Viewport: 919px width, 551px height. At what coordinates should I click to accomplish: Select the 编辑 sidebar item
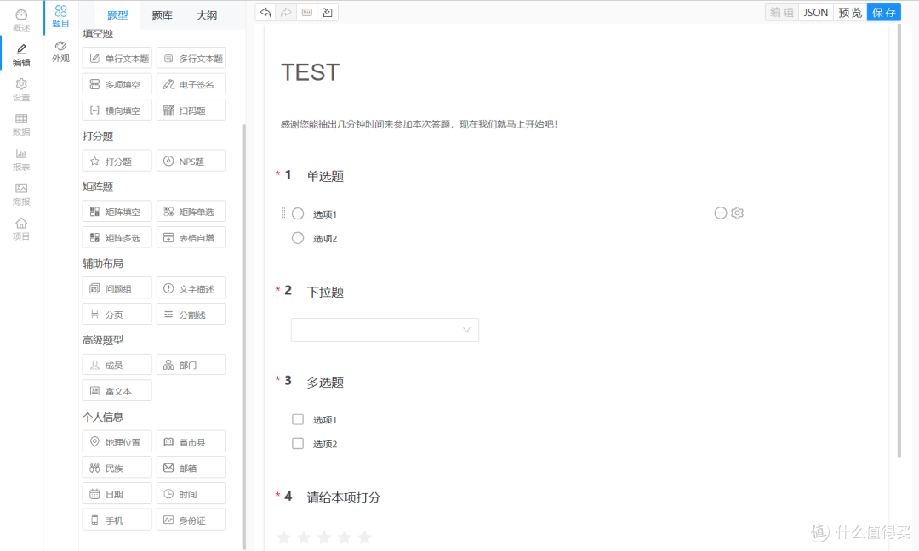point(21,55)
